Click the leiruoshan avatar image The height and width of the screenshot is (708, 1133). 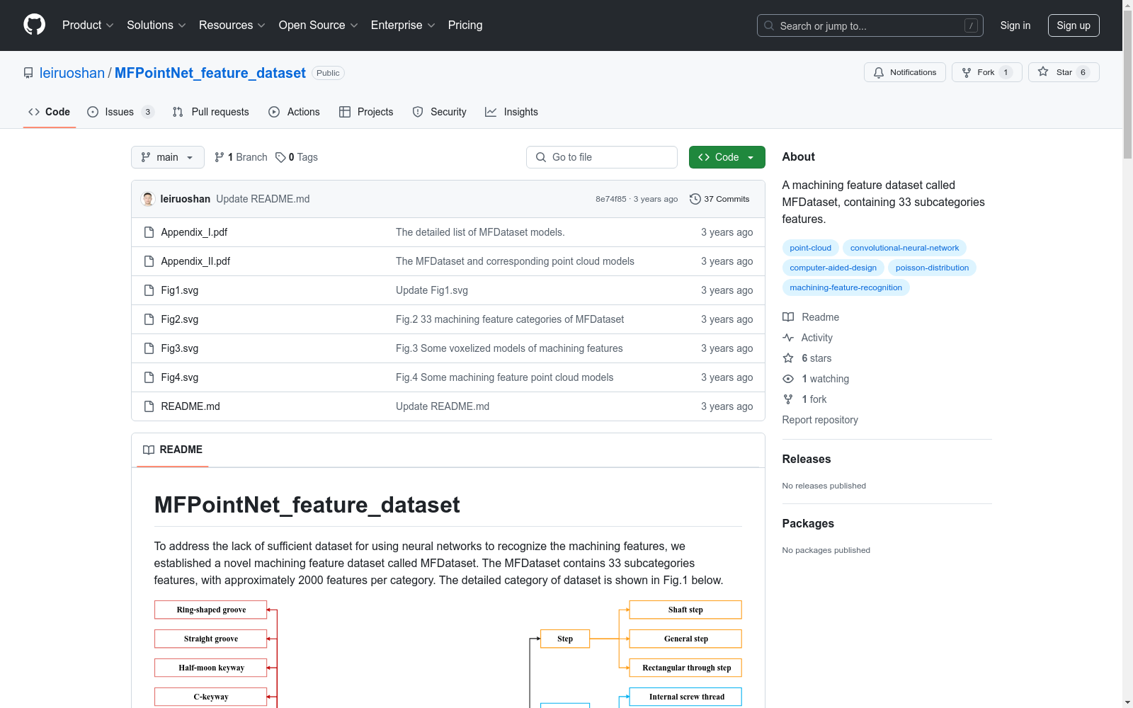148,199
